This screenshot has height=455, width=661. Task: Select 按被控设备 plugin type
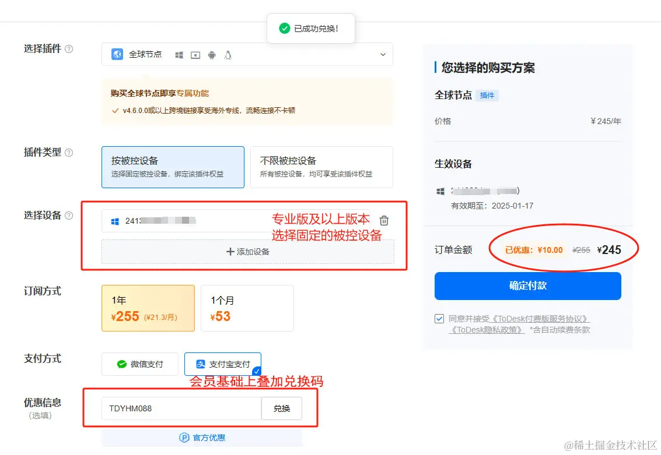pyautogui.click(x=173, y=167)
